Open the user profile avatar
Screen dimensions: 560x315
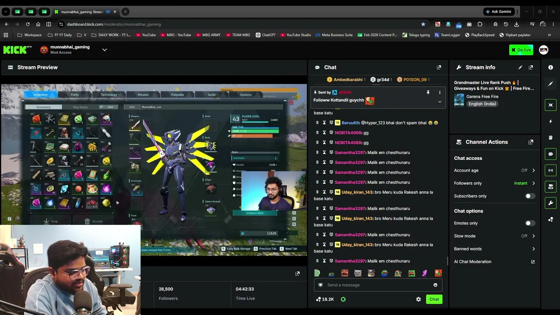click(x=543, y=50)
